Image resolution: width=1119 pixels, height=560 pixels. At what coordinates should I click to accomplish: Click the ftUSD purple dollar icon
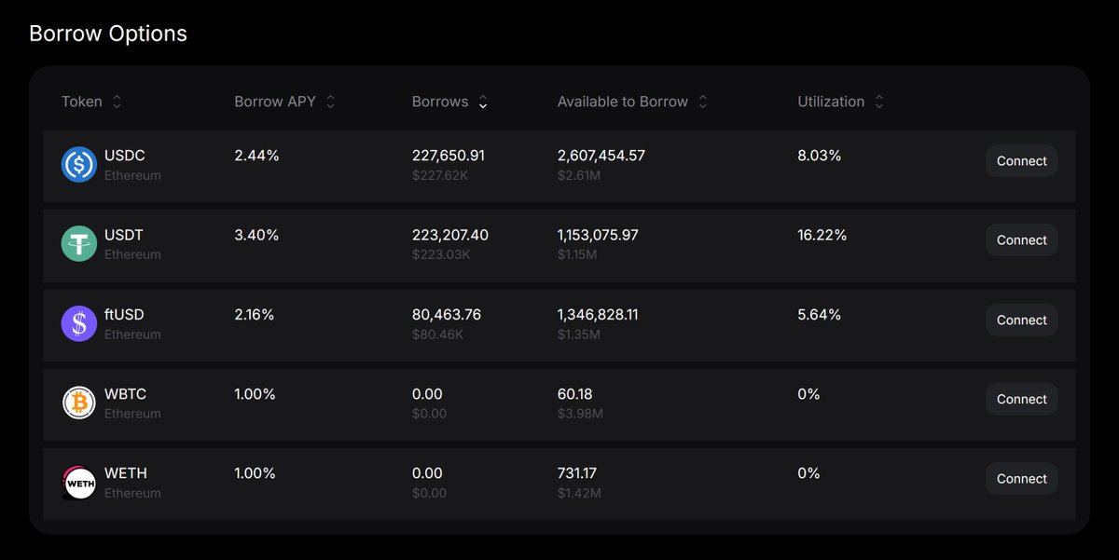(79, 324)
